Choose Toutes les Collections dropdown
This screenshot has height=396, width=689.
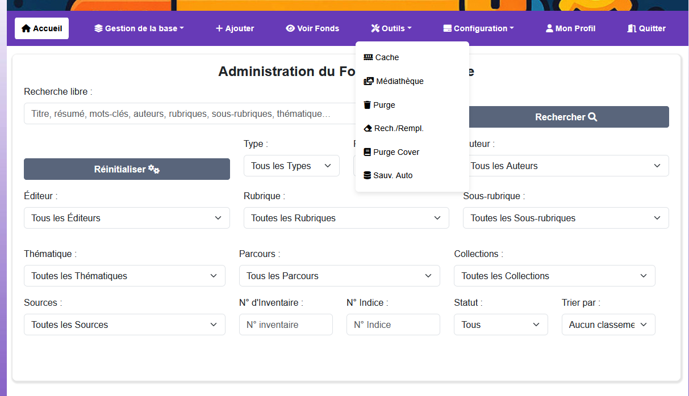point(554,276)
